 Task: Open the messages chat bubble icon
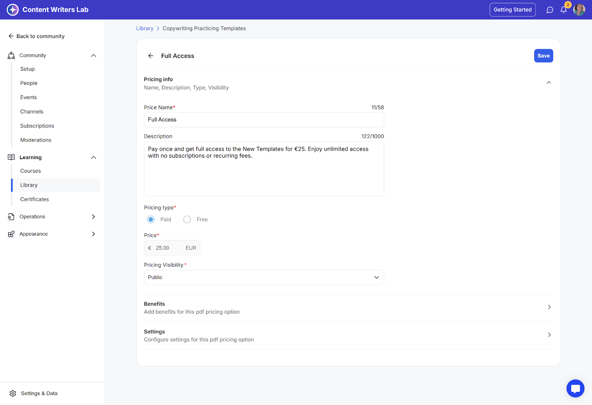point(549,10)
